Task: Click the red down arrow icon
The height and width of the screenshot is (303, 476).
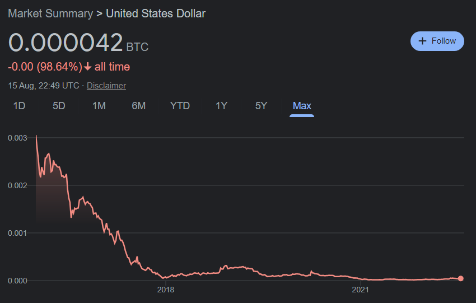Action: [87, 67]
